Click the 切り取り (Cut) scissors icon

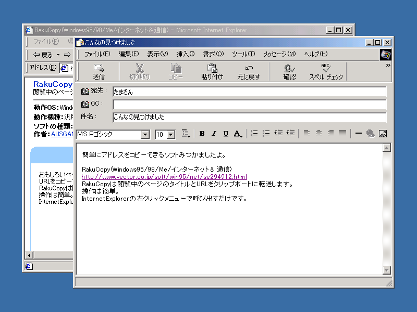pyautogui.click(x=140, y=68)
